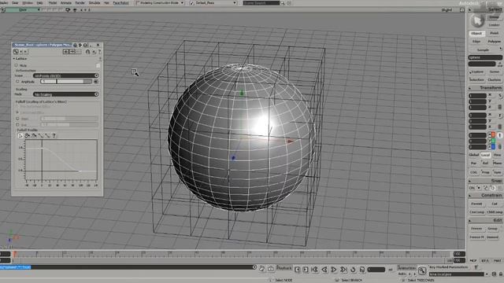Viewport: 504px width, 283px height.
Task: Select the arrow tool in Falloff Profile editor
Action: point(20,136)
